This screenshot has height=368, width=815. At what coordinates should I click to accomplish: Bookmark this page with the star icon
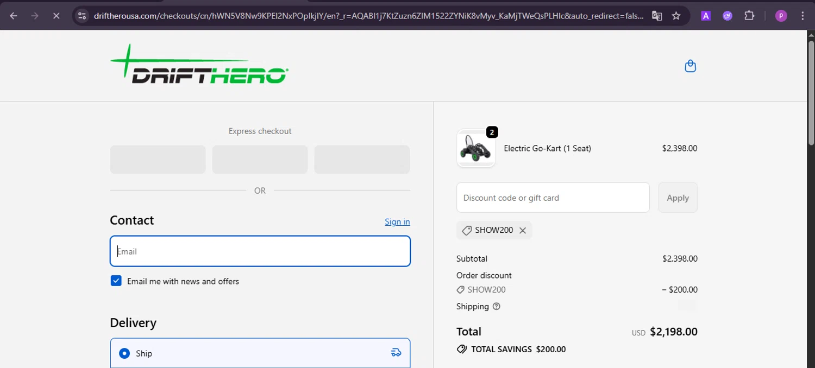pos(676,16)
